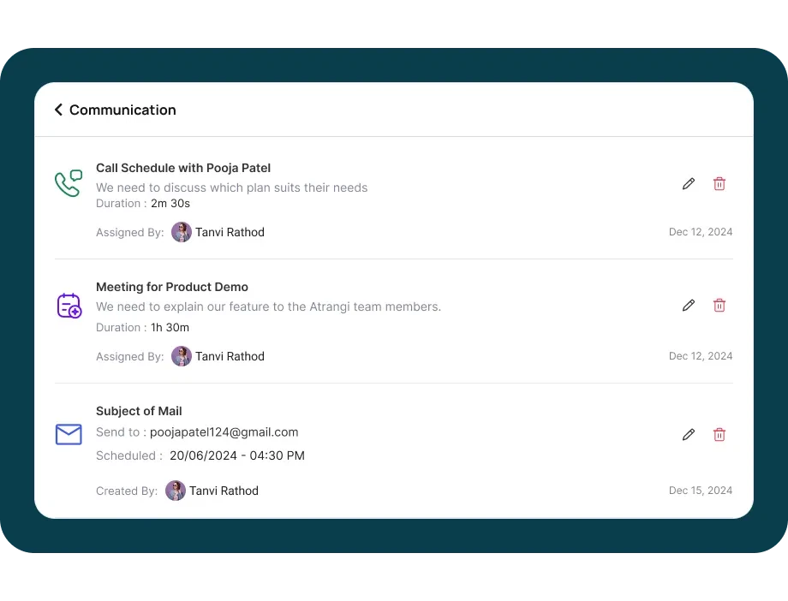Click the back chevron beside Communication

pos(58,110)
